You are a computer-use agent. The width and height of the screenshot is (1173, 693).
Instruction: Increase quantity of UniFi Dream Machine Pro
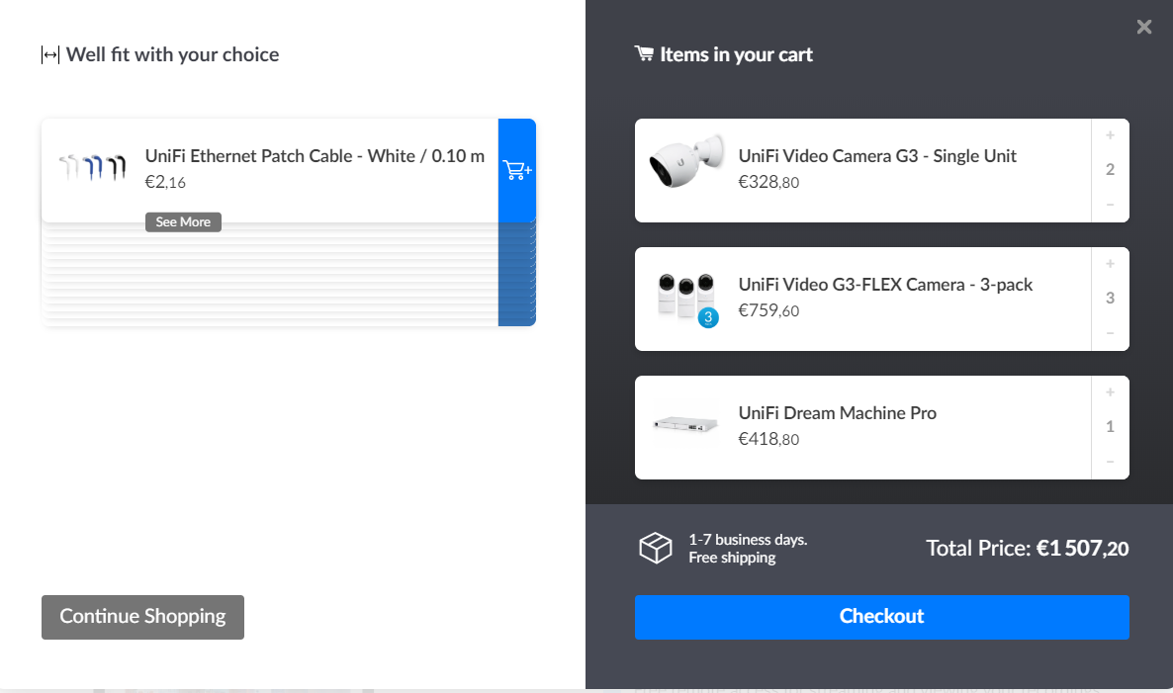(1110, 392)
